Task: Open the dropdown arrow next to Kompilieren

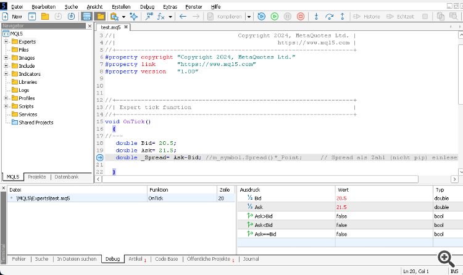Action: 249,17
